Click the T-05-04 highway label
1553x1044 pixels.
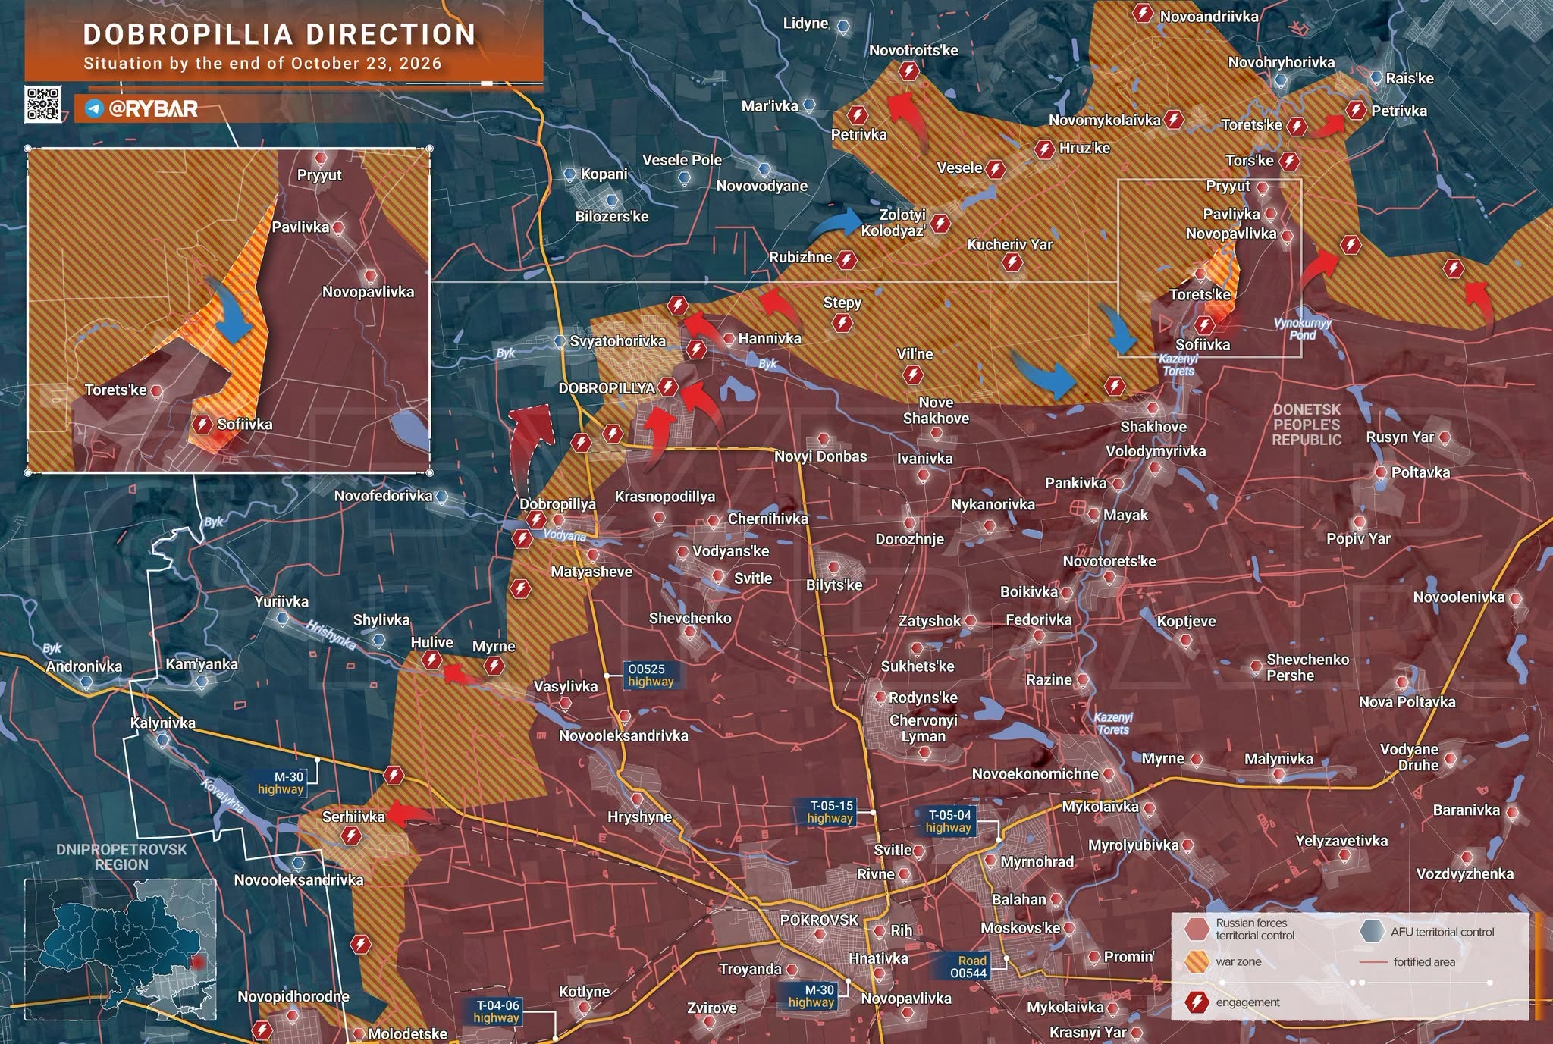[x=949, y=821]
